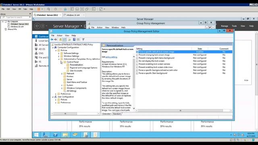Switch to the Standard tab
Viewport: 258px width, 145px height.
117,114
